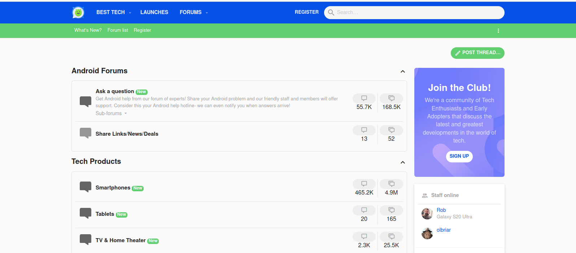
Task: Collapse the Android Forums section
Action: pos(403,71)
